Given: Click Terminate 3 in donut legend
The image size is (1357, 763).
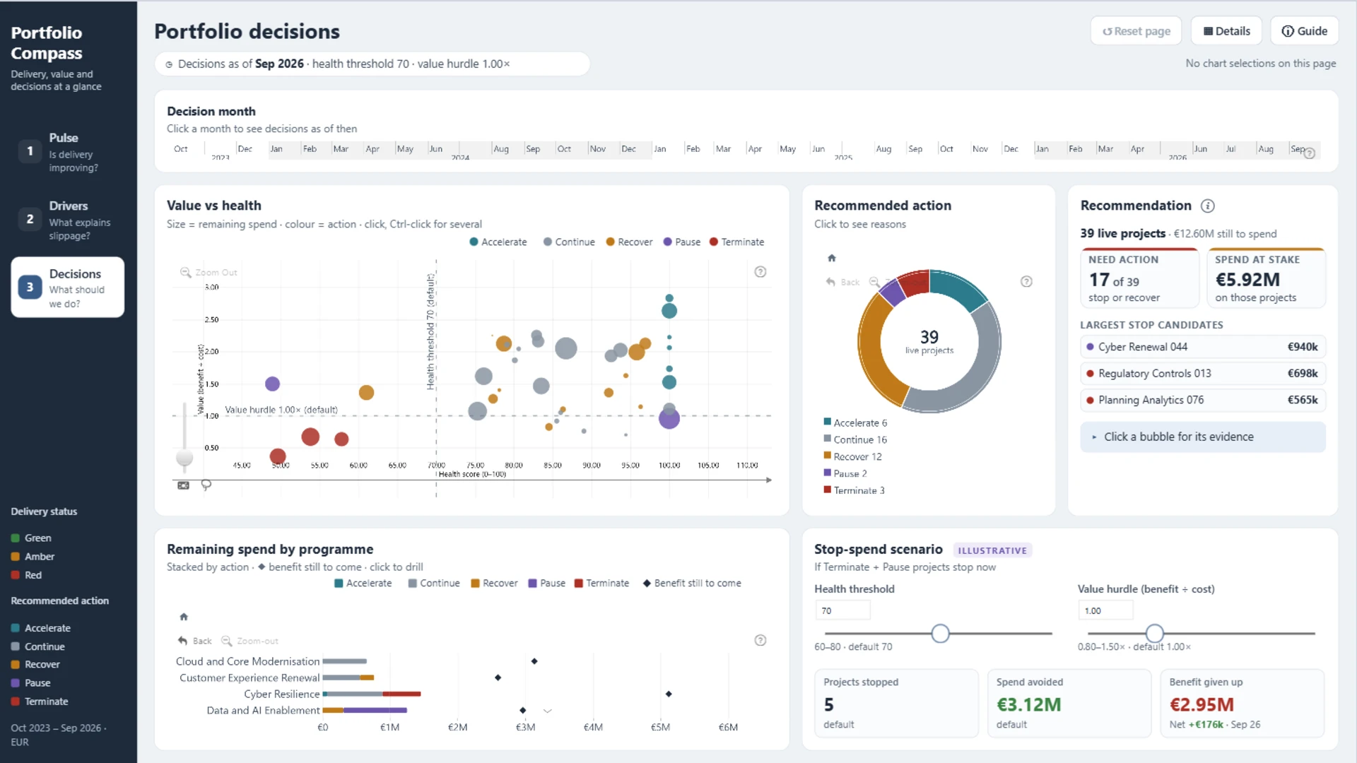Looking at the screenshot, I should pyautogui.click(x=854, y=490).
